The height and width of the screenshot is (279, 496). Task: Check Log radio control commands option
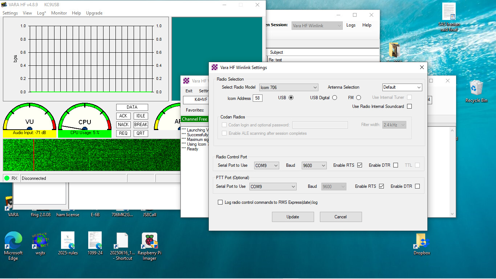coord(220,202)
